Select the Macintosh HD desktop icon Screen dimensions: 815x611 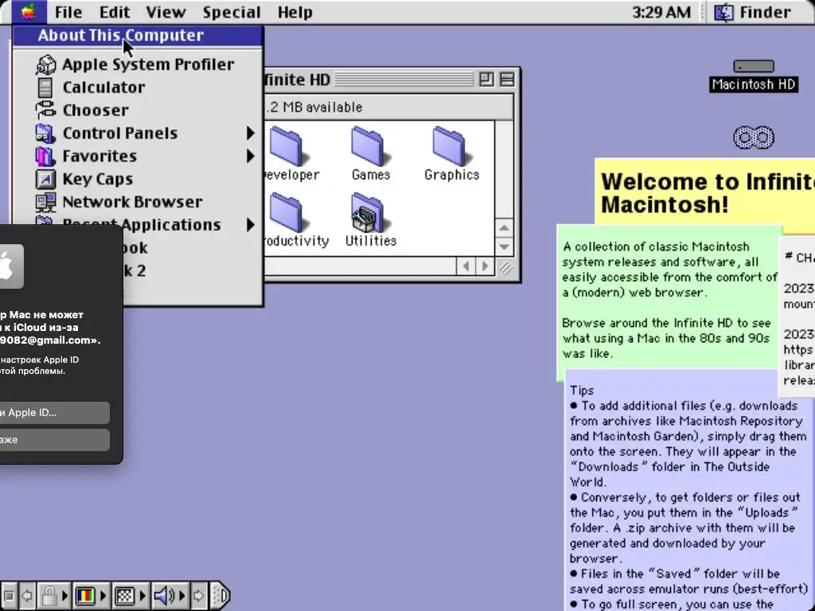coord(753,76)
